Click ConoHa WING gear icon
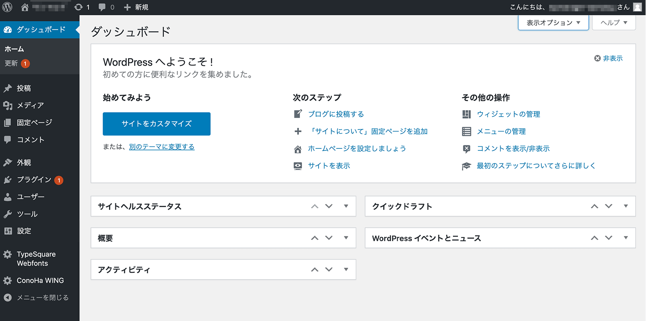Image resolution: width=646 pixels, height=321 pixels. pyautogui.click(x=8, y=281)
